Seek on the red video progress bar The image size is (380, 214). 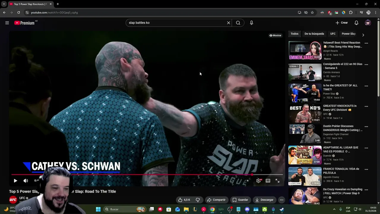click(x=147, y=175)
